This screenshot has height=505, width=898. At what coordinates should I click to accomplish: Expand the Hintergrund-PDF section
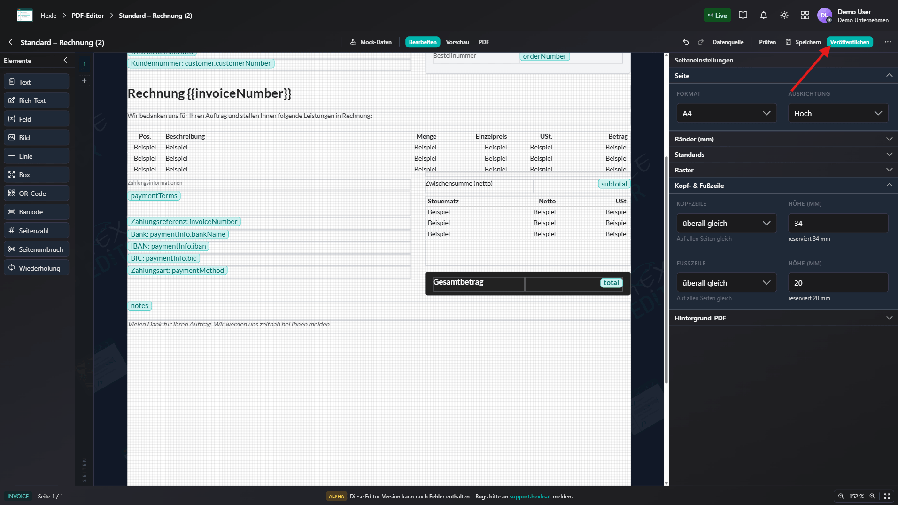point(783,318)
